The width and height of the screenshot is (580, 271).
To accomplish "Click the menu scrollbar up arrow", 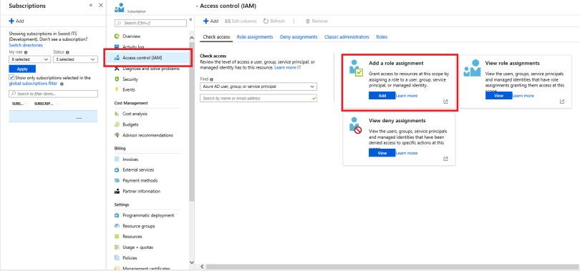I will [x=192, y=38].
